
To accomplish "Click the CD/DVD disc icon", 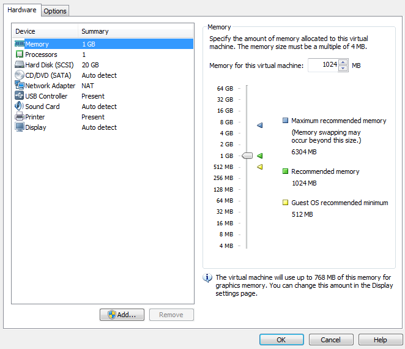I will 20,75.
